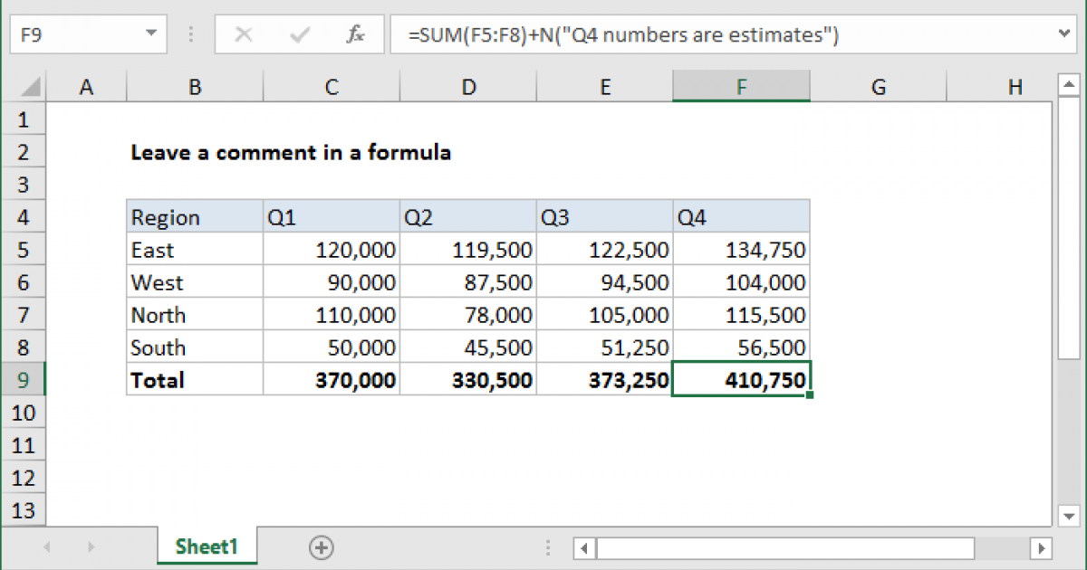Switch to Sheet1 tab

coord(207,546)
